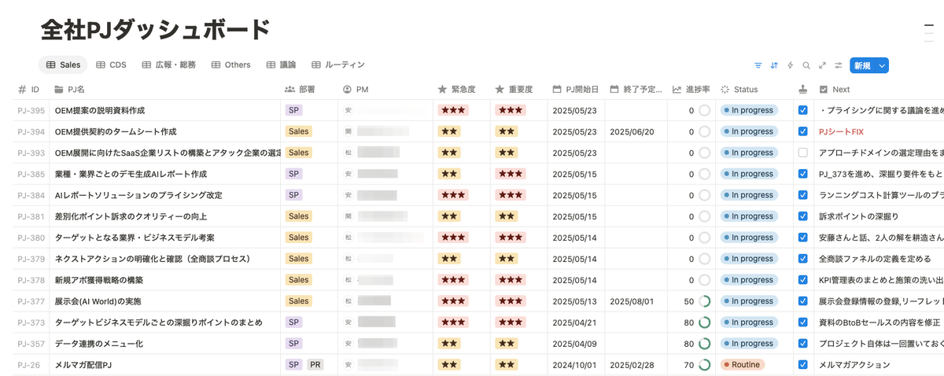Open view settings sliders icon
Image resolution: width=944 pixels, height=376 pixels.
coord(839,65)
